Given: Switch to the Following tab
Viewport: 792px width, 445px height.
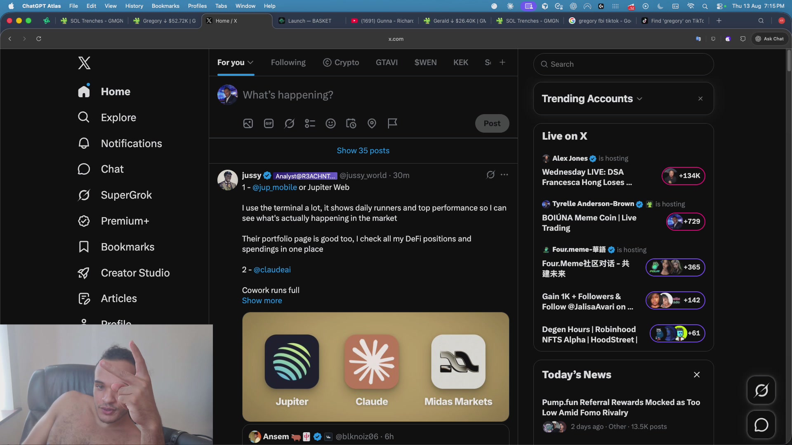Looking at the screenshot, I should click(288, 62).
